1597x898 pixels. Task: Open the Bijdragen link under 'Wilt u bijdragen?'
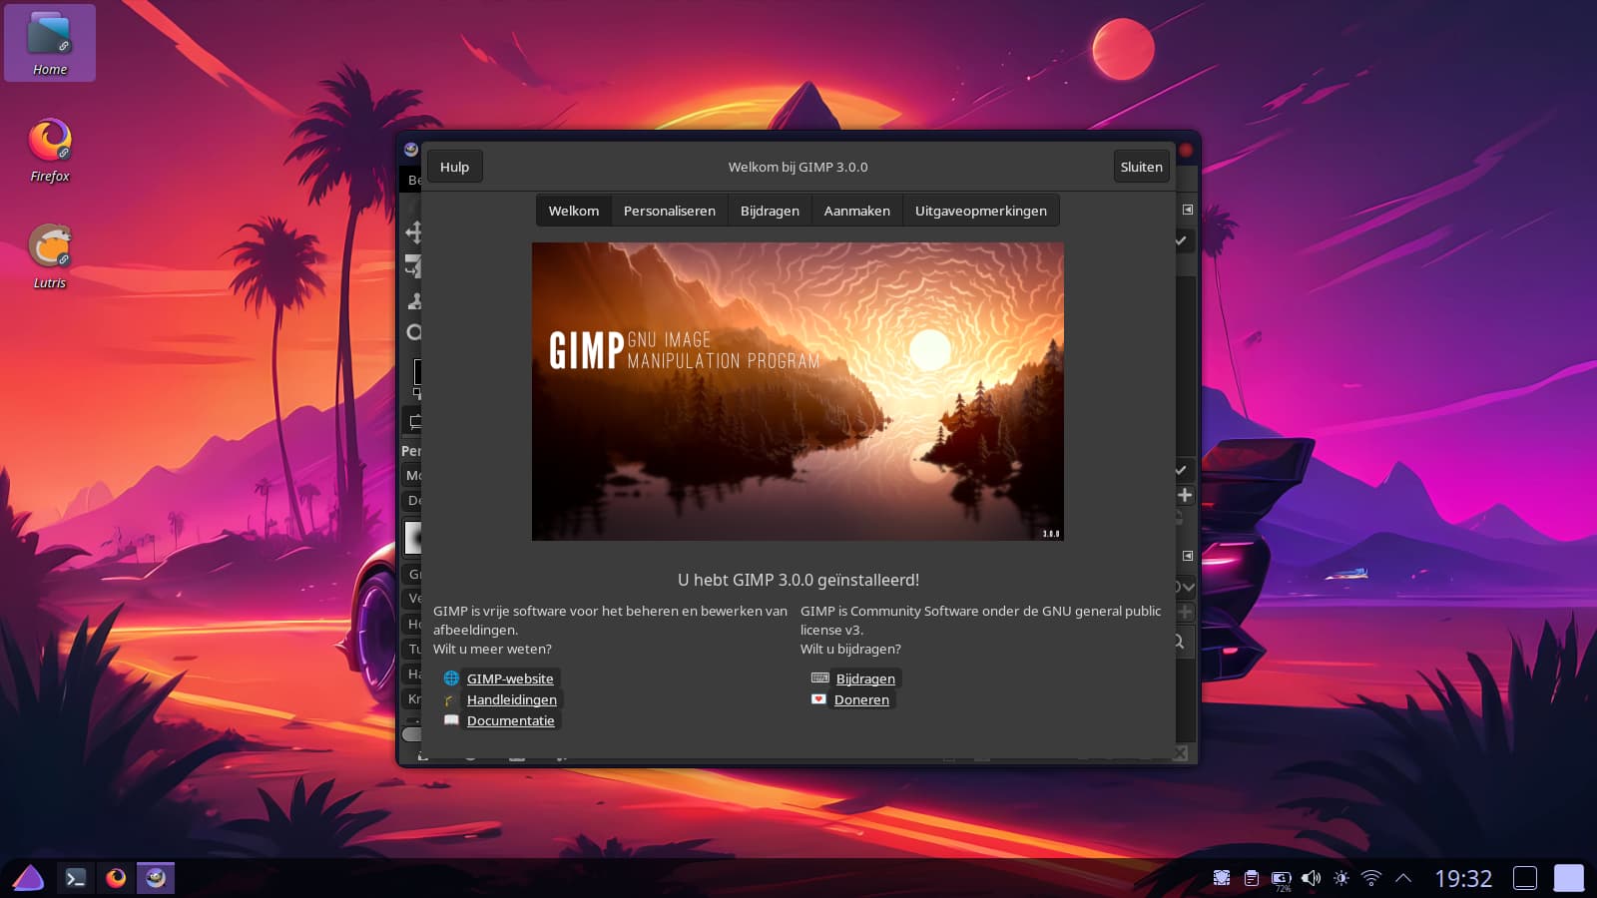click(865, 678)
